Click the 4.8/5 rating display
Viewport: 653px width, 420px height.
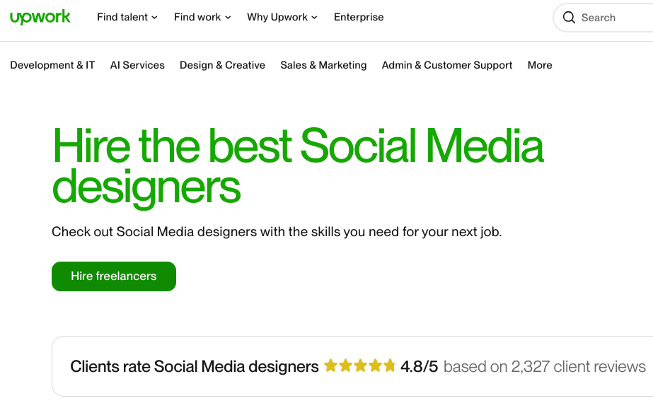click(421, 366)
